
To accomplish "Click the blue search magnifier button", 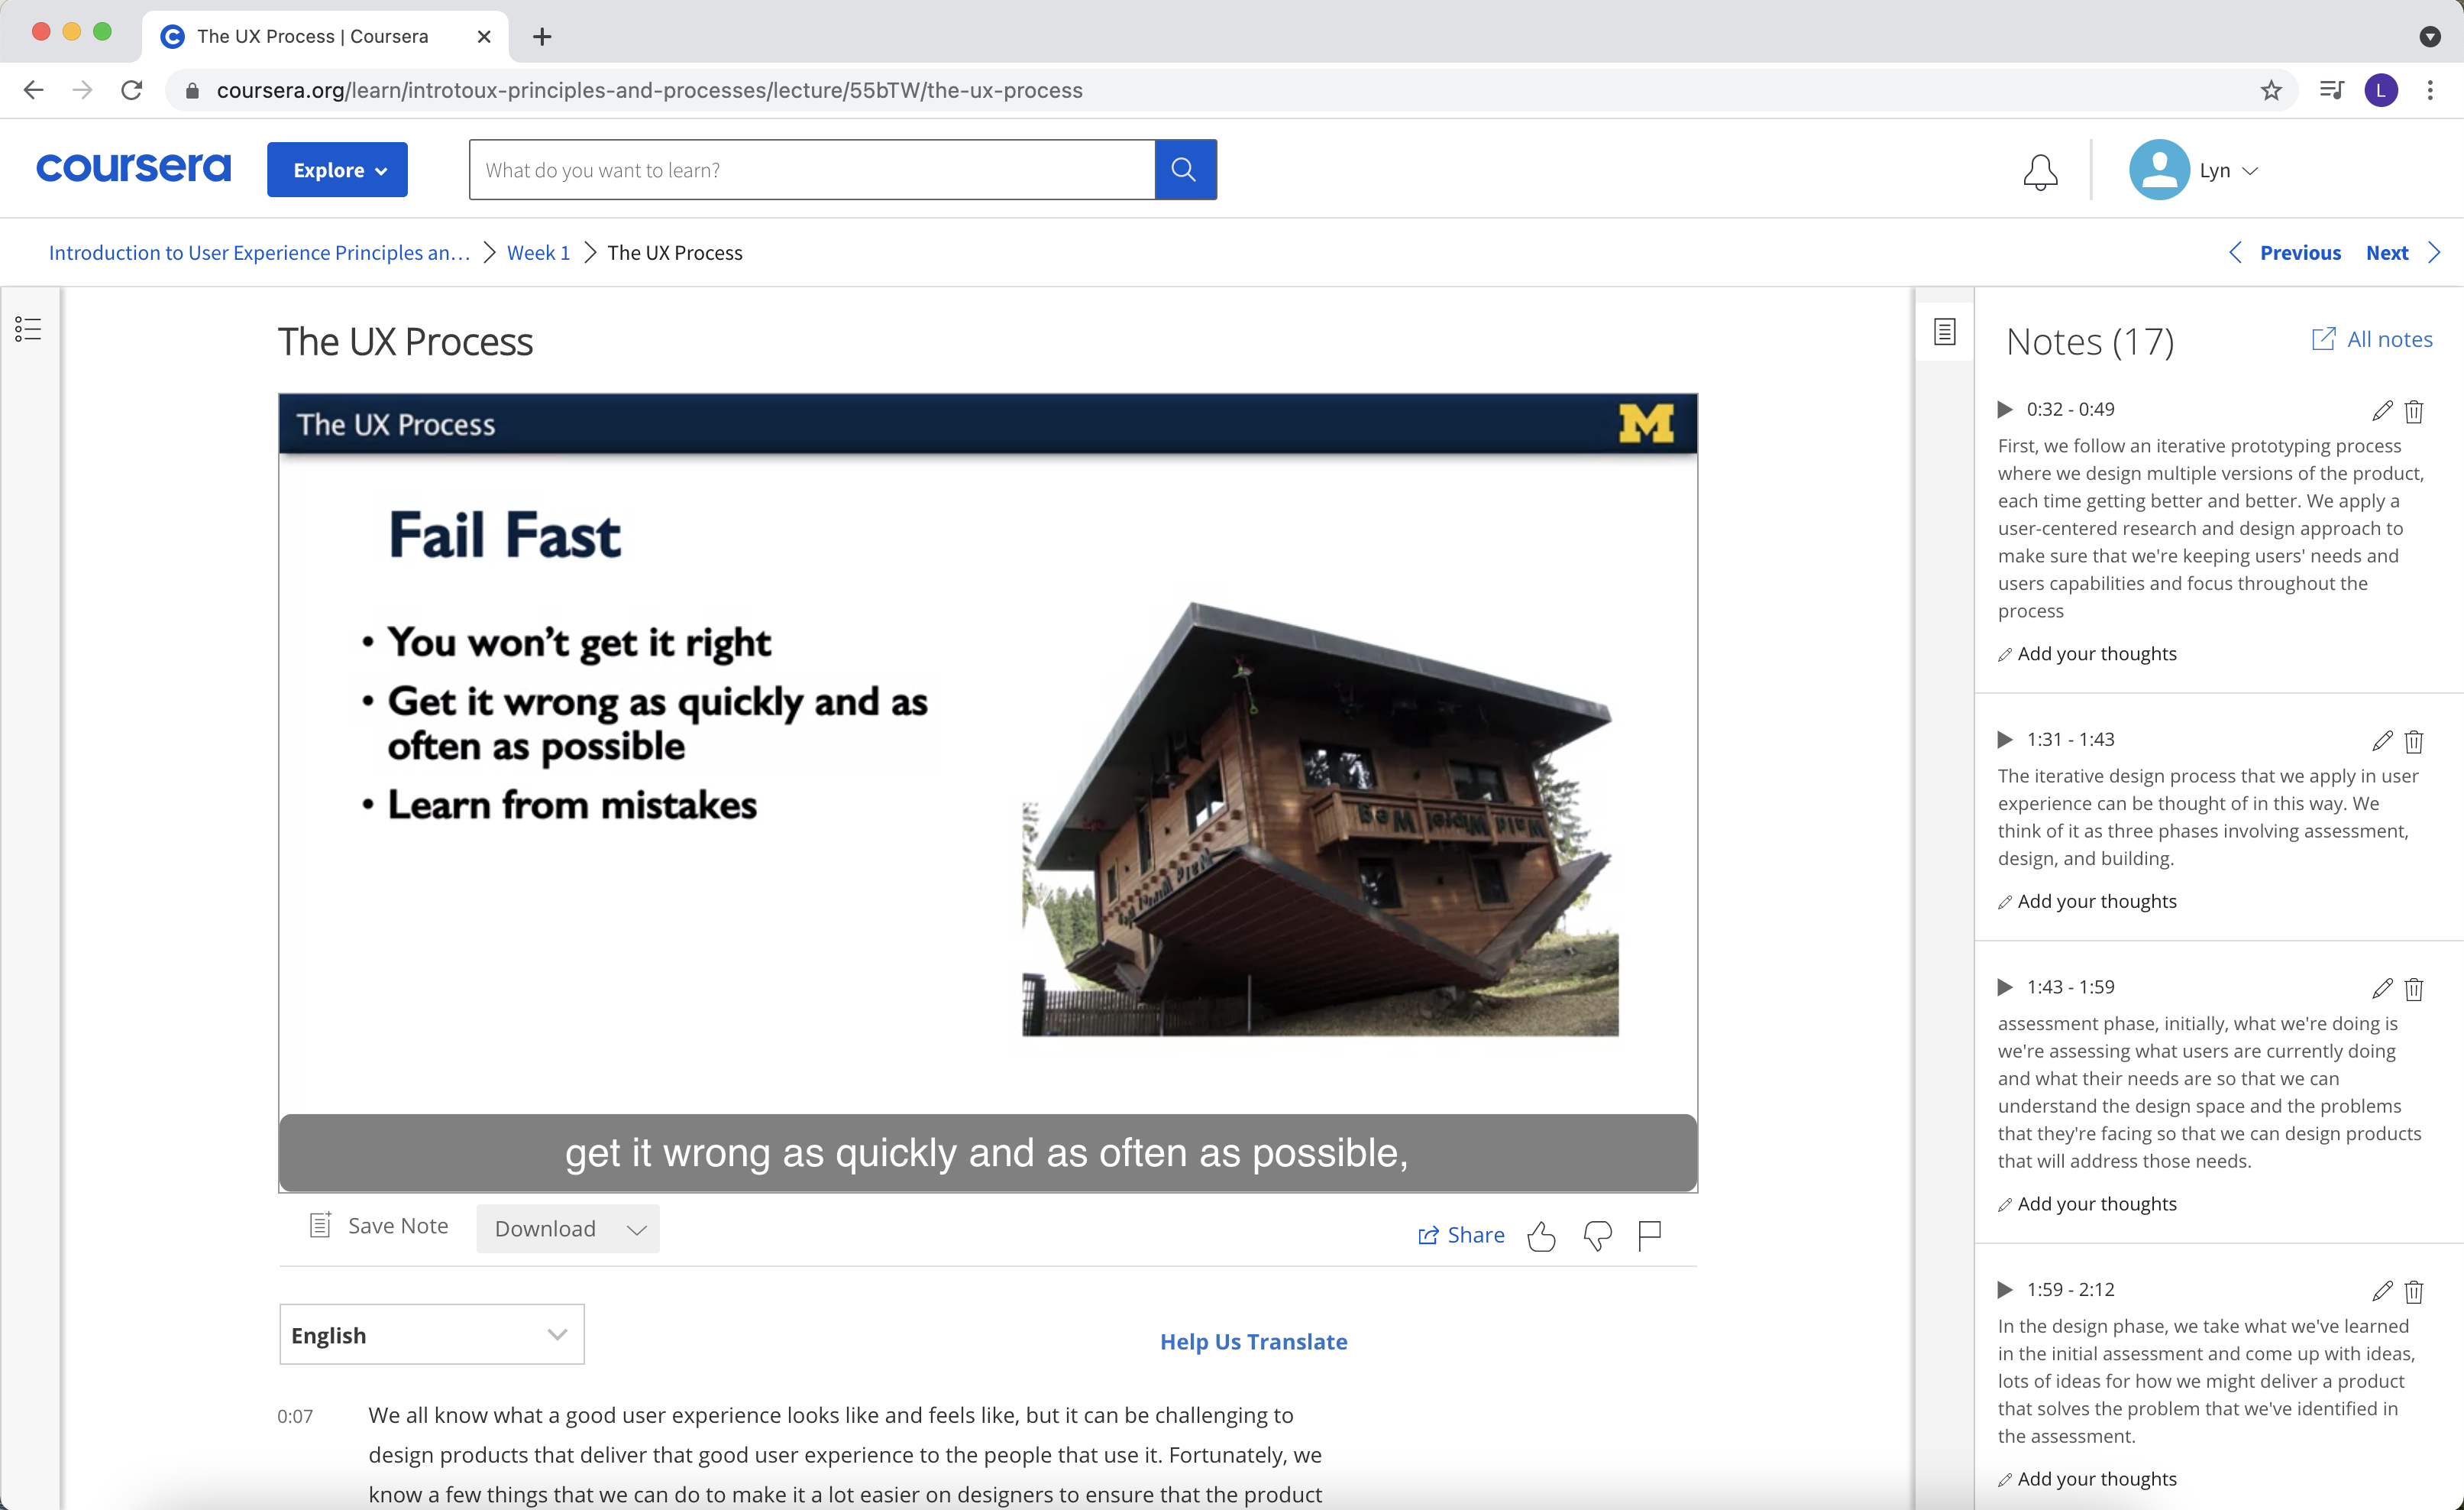I will 1184,170.
